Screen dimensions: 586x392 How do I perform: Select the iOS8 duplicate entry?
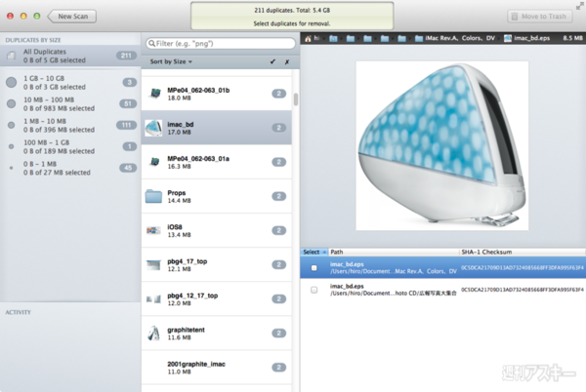pyautogui.click(x=217, y=230)
